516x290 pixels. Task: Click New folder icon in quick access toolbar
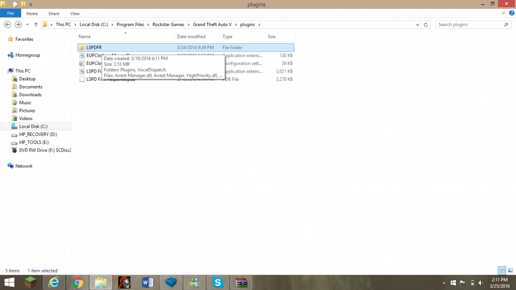pos(24,5)
